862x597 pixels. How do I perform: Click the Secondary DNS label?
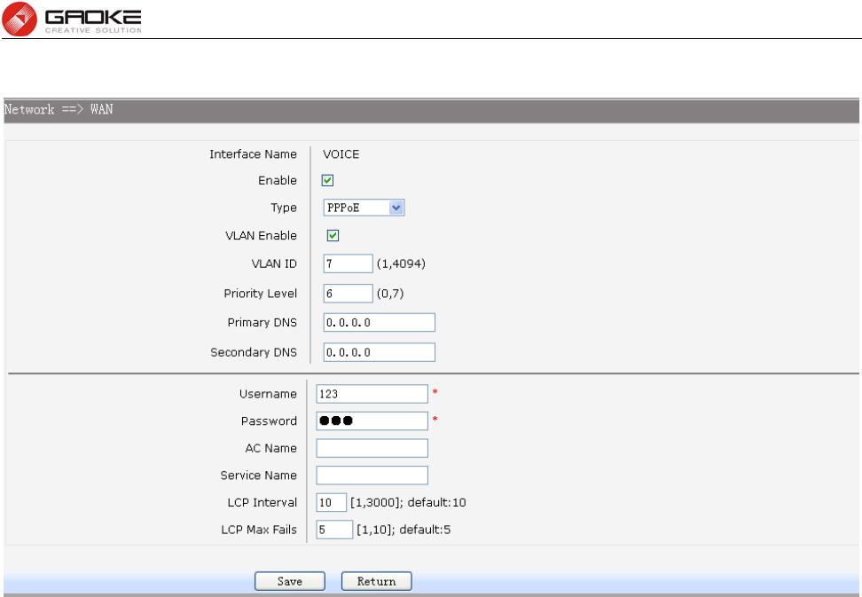click(254, 352)
